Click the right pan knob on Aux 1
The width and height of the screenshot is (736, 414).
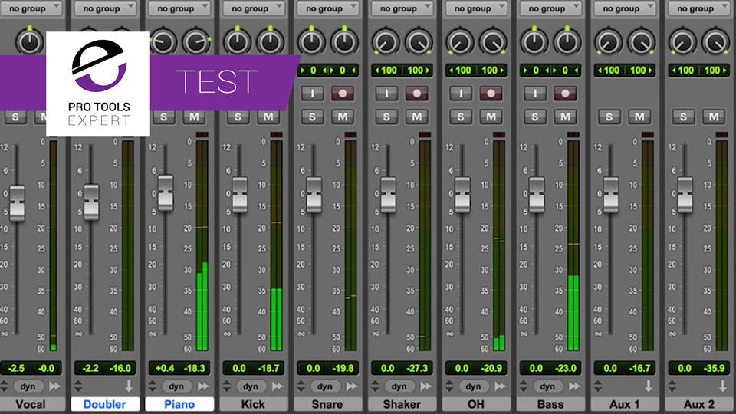[x=641, y=42]
